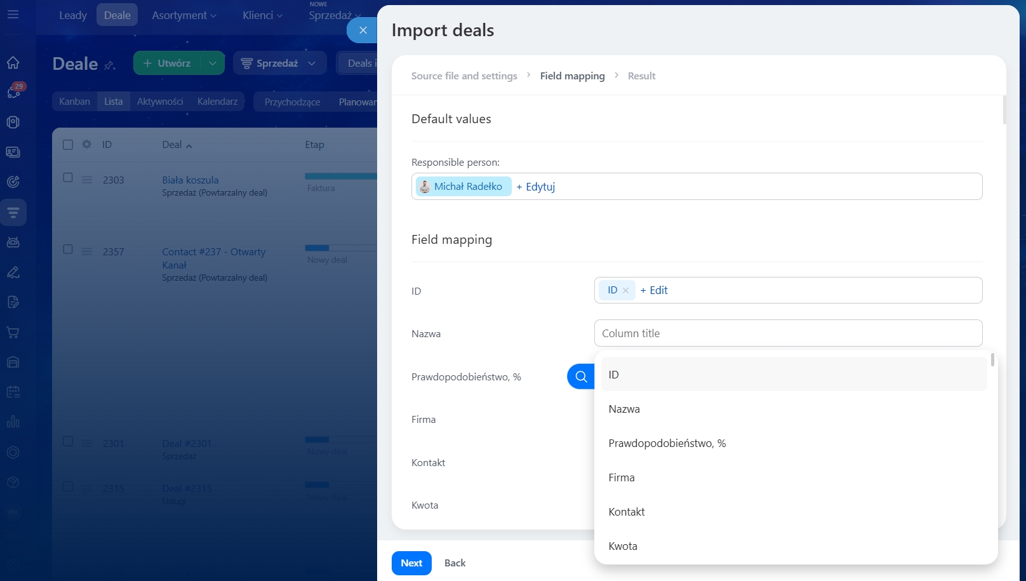This screenshot has height=581, width=1026.
Task: Check the box for deal 2303
Action: pyautogui.click(x=68, y=178)
